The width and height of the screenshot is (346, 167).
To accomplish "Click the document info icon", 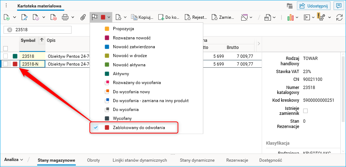I will (36, 17).
